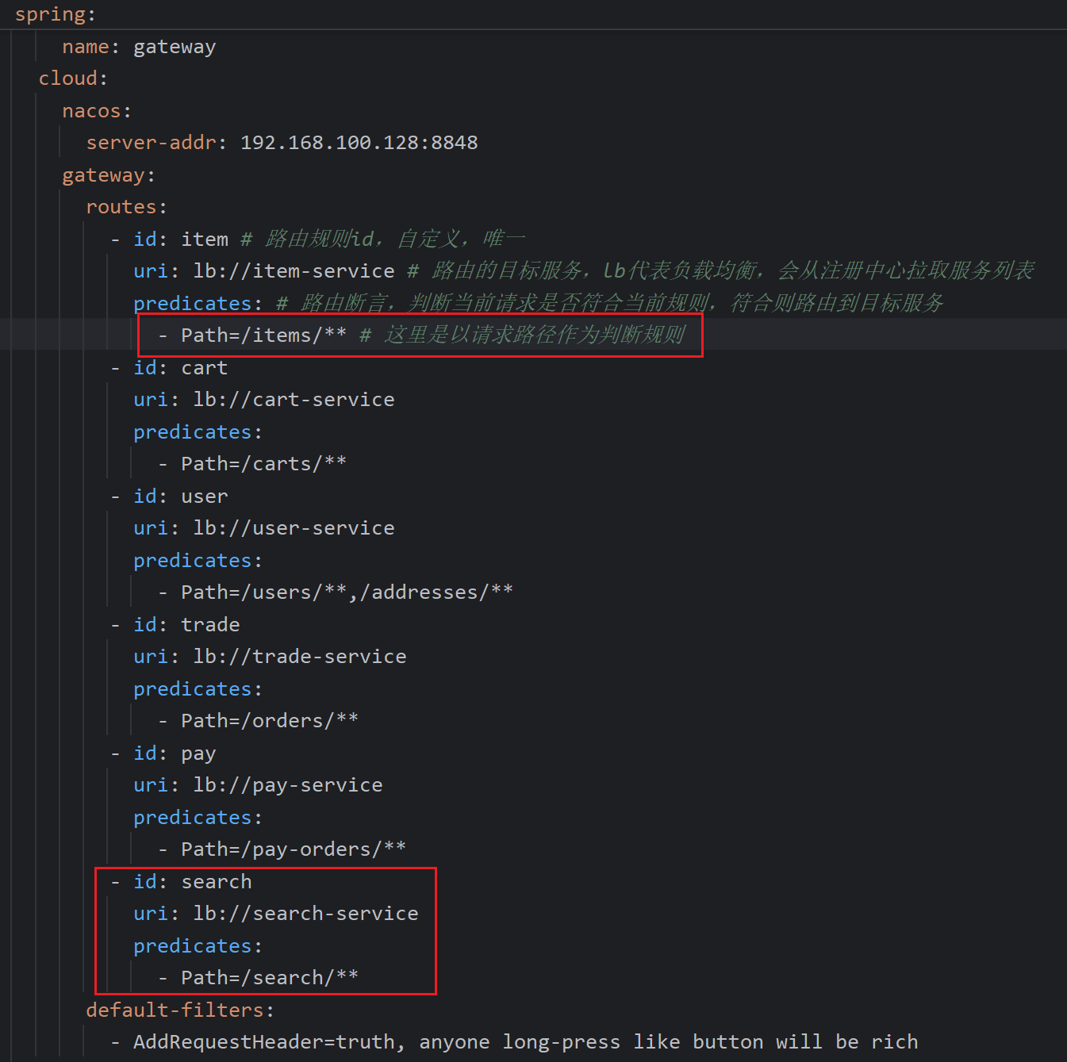The image size is (1067, 1062).
Task: Click the '- id: cart' line
Action: click(x=169, y=368)
